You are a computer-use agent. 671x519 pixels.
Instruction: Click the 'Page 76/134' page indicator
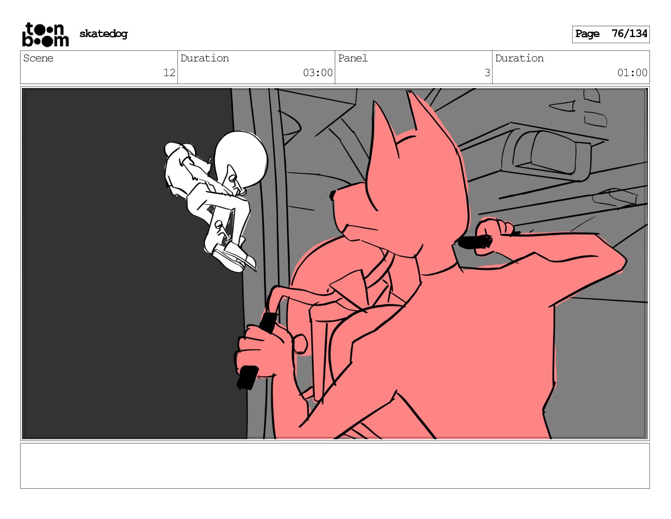coord(611,34)
